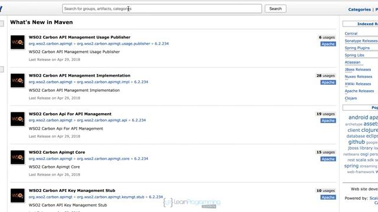The image size is (378, 212).
Task: Click Apache license badge under 28 usages
Action: 328,82
